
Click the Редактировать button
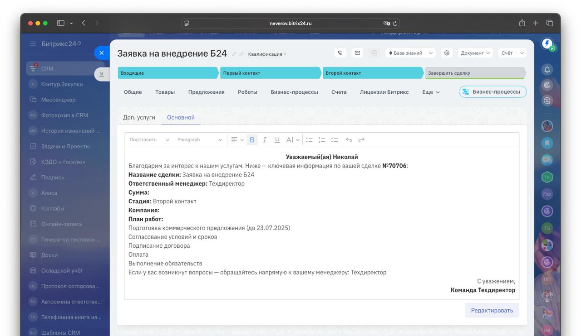click(x=492, y=310)
